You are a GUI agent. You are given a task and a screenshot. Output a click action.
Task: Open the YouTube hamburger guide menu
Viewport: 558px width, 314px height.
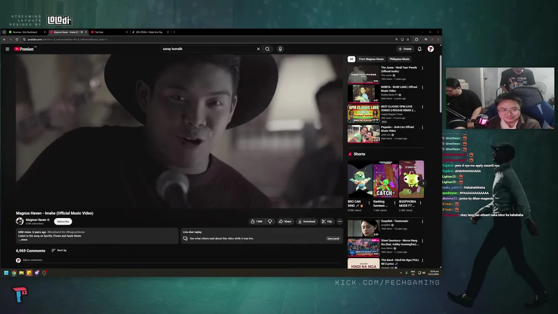tap(7, 49)
